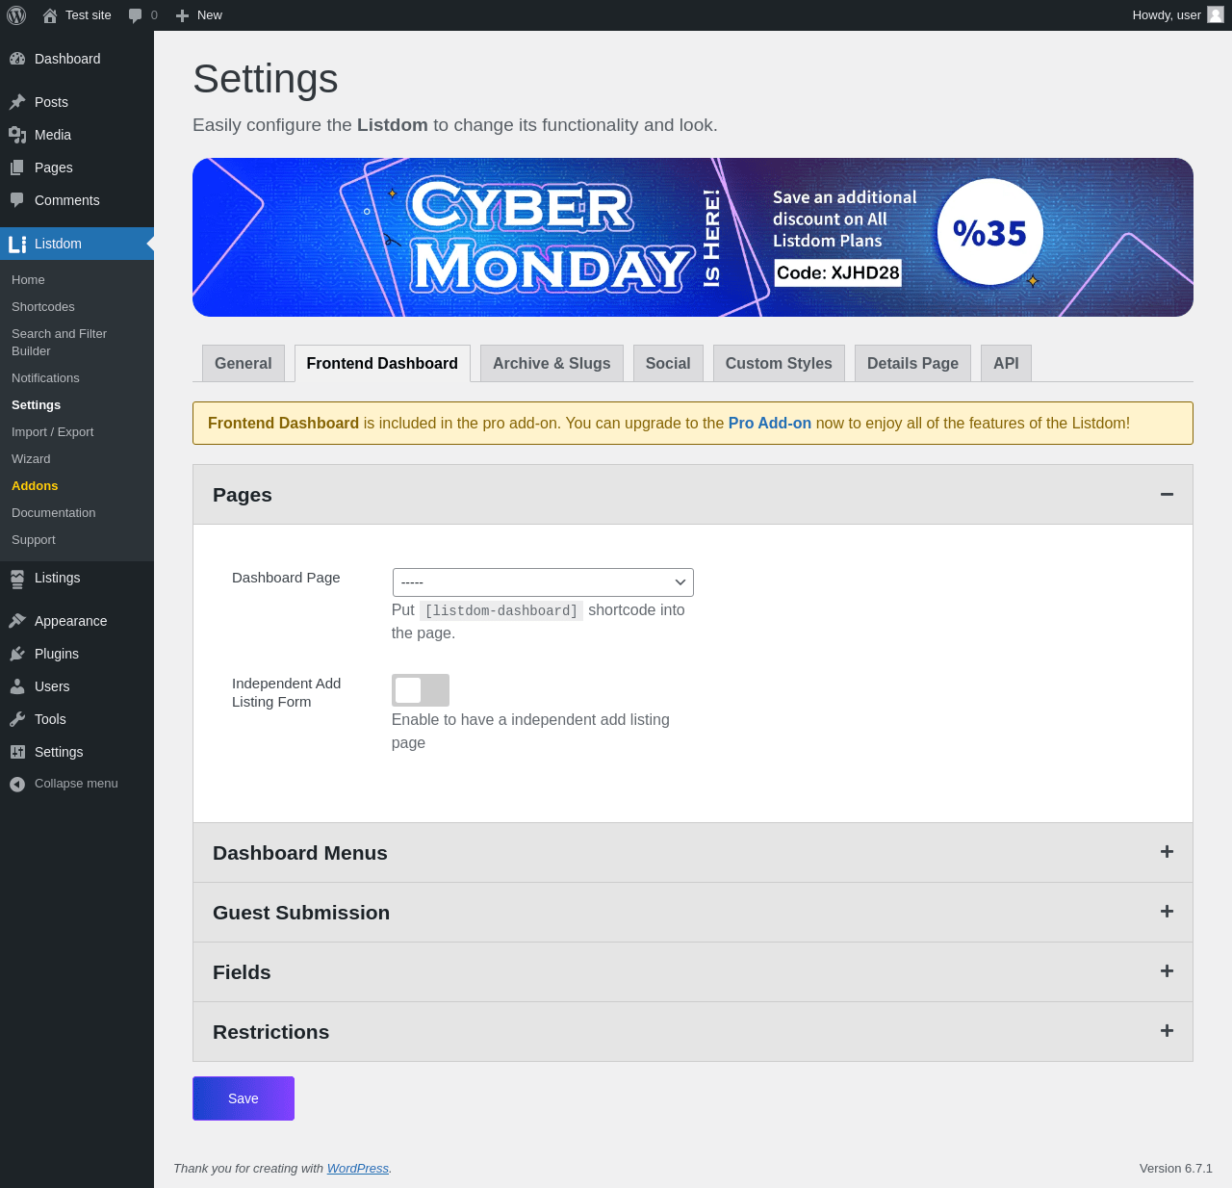
Task: Click the Comments speech bubble sidebar icon
Action: click(17, 200)
